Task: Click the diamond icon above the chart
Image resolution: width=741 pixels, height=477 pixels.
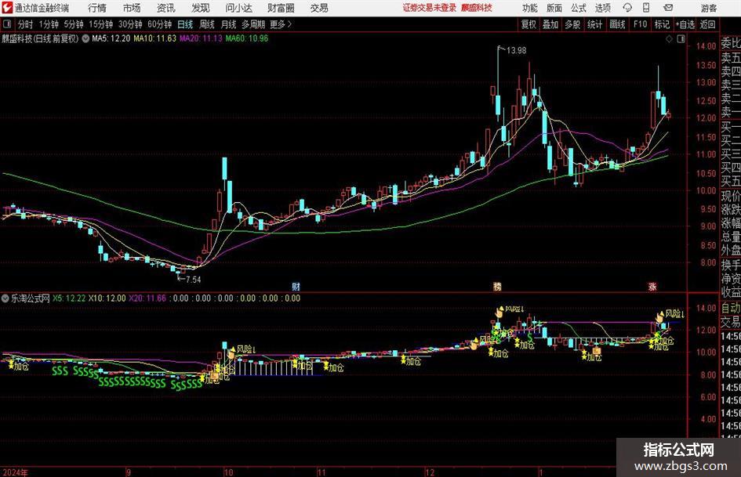Action: tap(669, 39)
